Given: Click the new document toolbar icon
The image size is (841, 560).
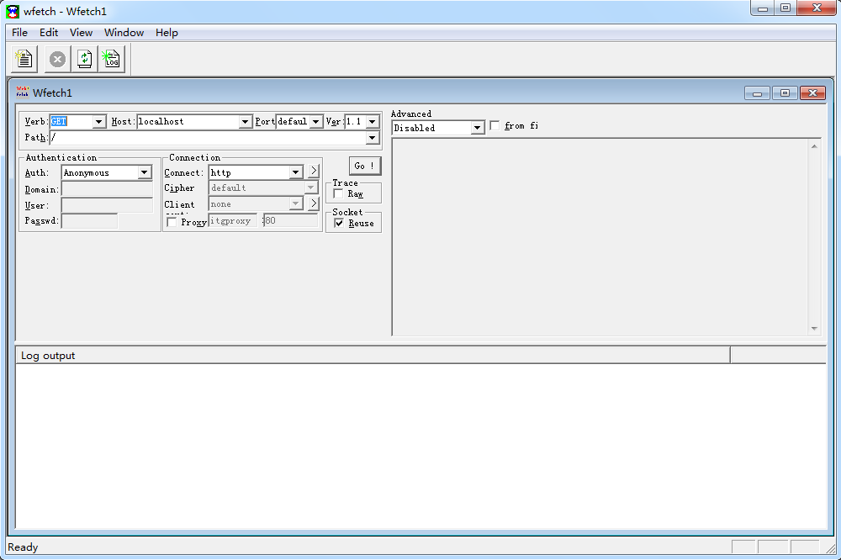Looking at the screenshot, I should (24, 59).
